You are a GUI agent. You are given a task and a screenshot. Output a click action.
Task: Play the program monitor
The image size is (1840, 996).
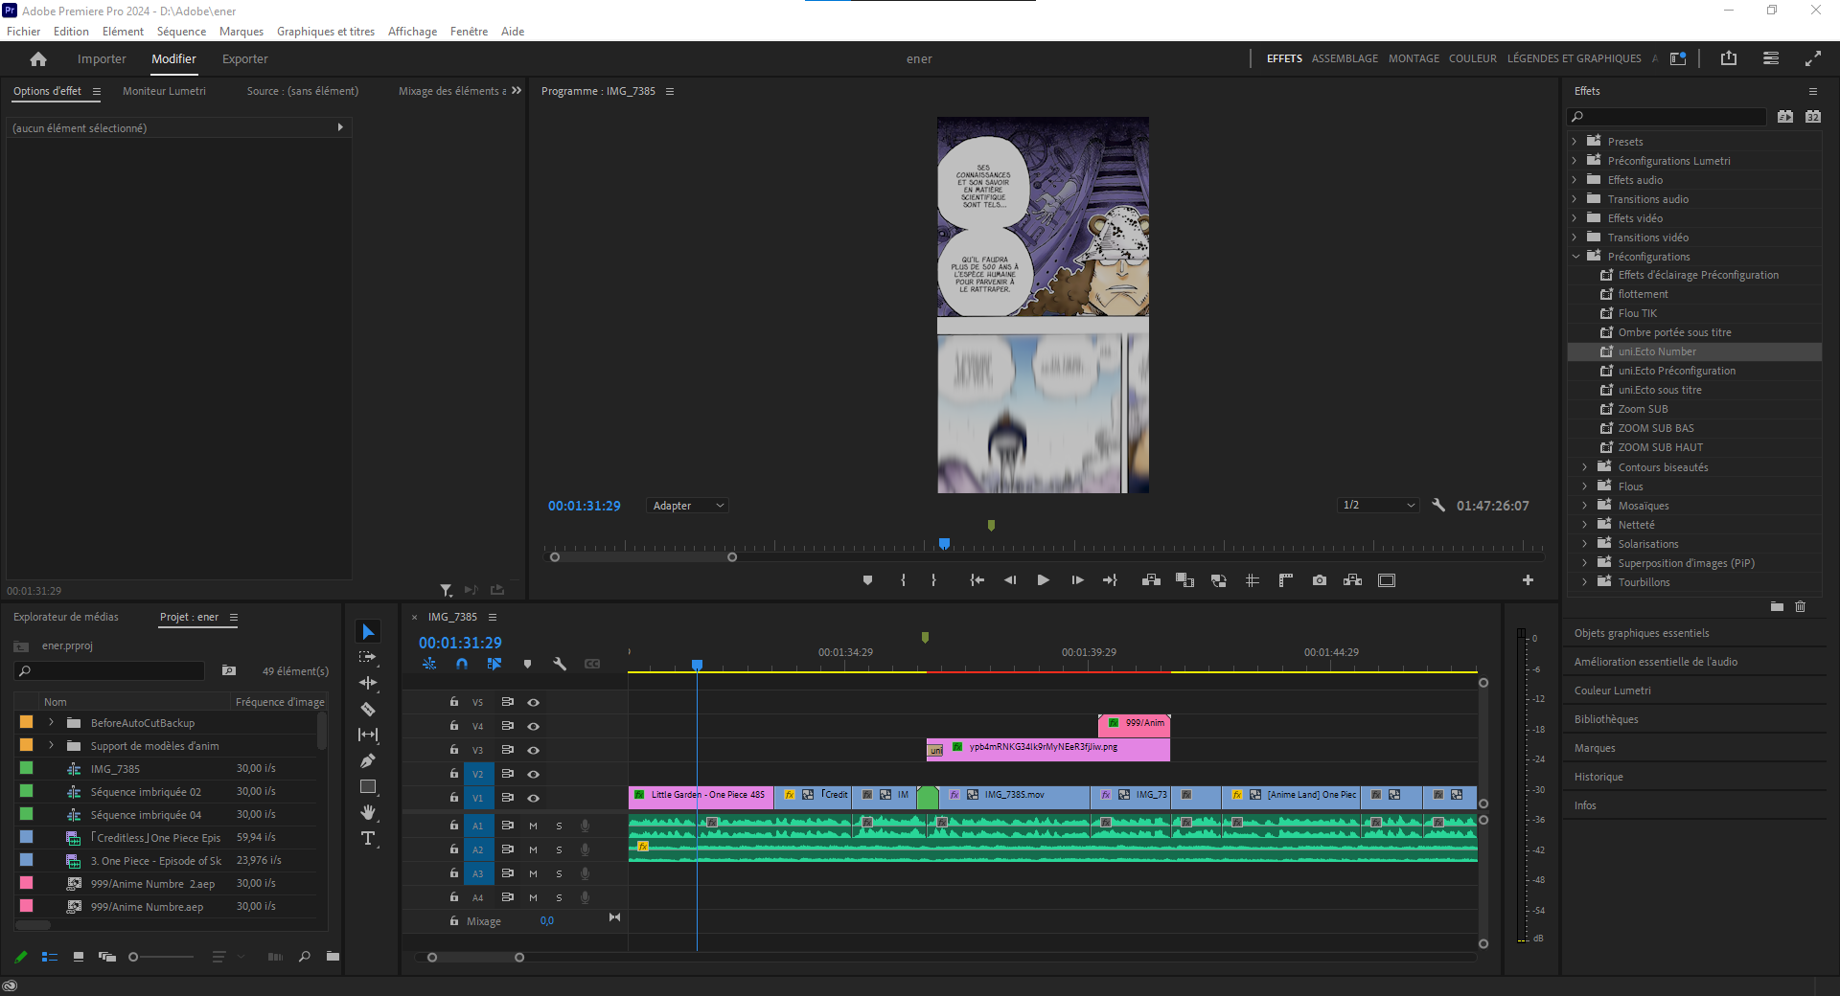point(1043,580)
